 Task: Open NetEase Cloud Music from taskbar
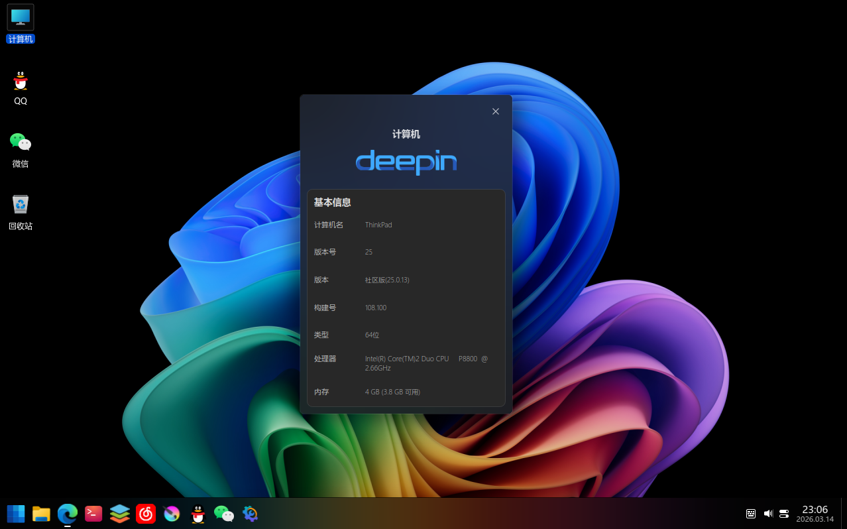pyautogui.click(x=146, y=514)
